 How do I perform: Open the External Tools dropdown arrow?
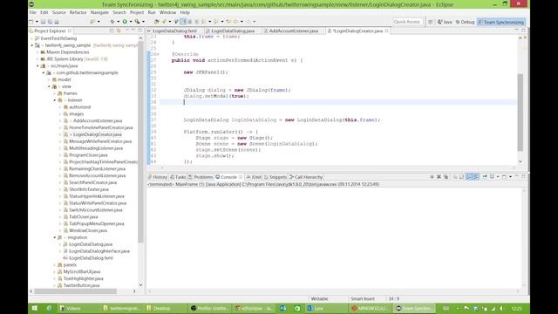(143, 22)
